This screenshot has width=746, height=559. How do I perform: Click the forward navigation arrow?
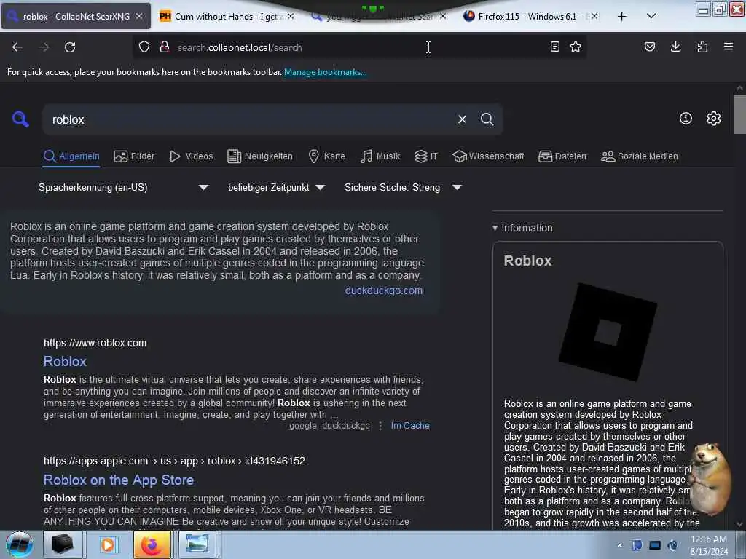click(44, 47)
